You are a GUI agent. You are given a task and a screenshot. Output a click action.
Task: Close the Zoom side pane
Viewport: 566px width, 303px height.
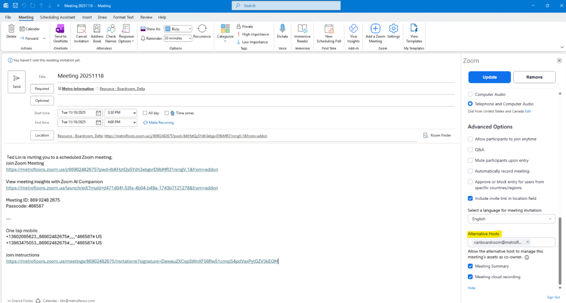click(559, 60)
